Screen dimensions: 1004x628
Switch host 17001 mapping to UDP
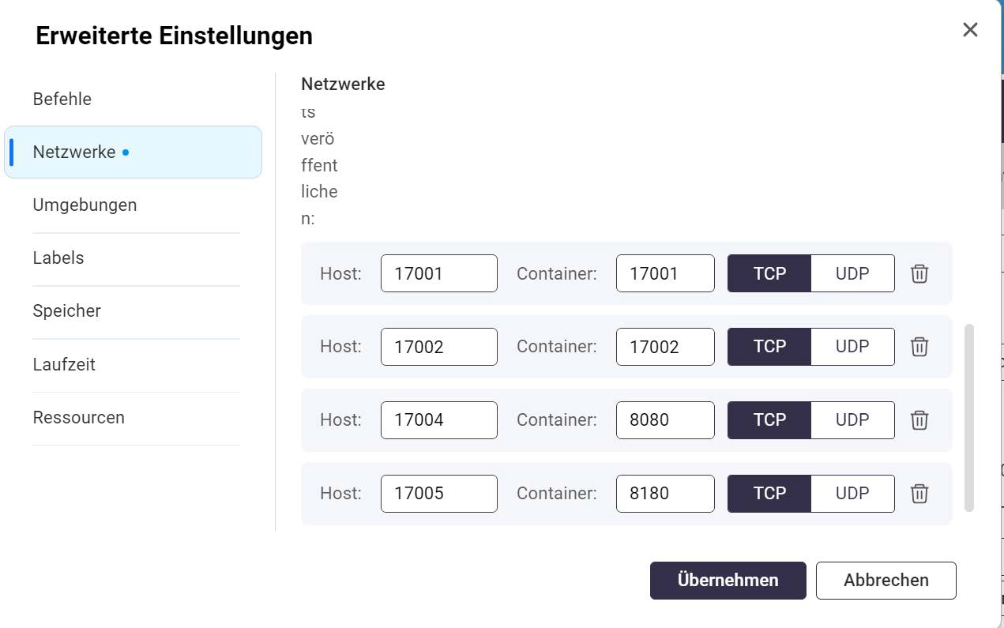tap(852, 274)
